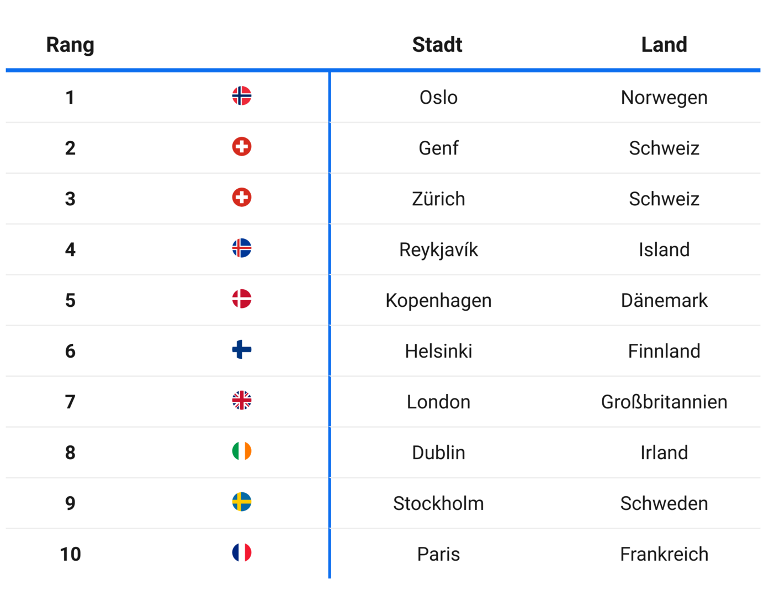Viewport: 769px width, 596px height.
Task: Click the Rang column header
Action: click(x=70, y=45)
